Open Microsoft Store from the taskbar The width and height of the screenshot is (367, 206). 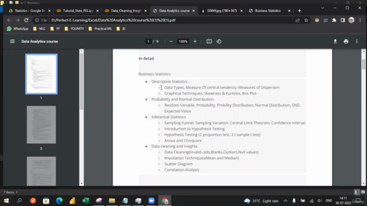(x=46, y=201)
